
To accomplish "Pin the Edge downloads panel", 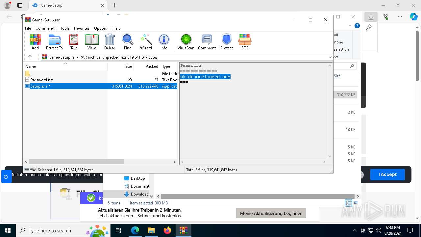I will click(x=369, y=27).
